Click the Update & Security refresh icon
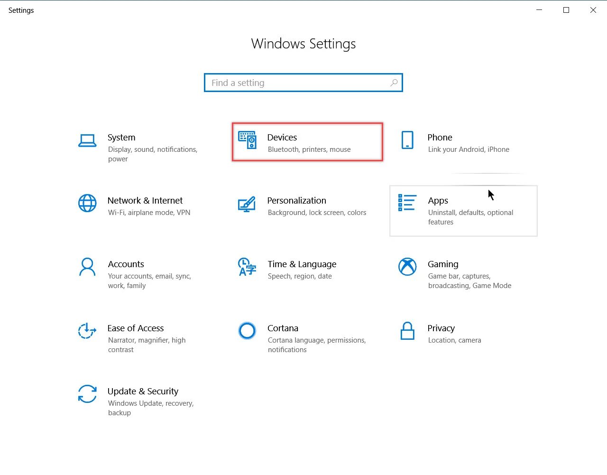This screenshot has height=475, width=607. tap(87, 394)
